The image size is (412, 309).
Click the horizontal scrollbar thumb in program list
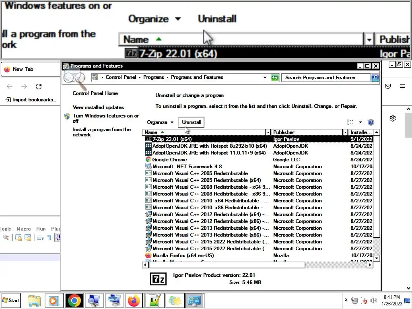(x=227, y=265)
